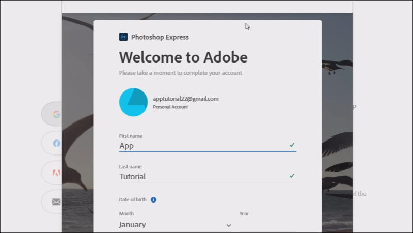Click the Year label of birth field
The width and height of the screenshot is (413, 233).
click(244, 214)
